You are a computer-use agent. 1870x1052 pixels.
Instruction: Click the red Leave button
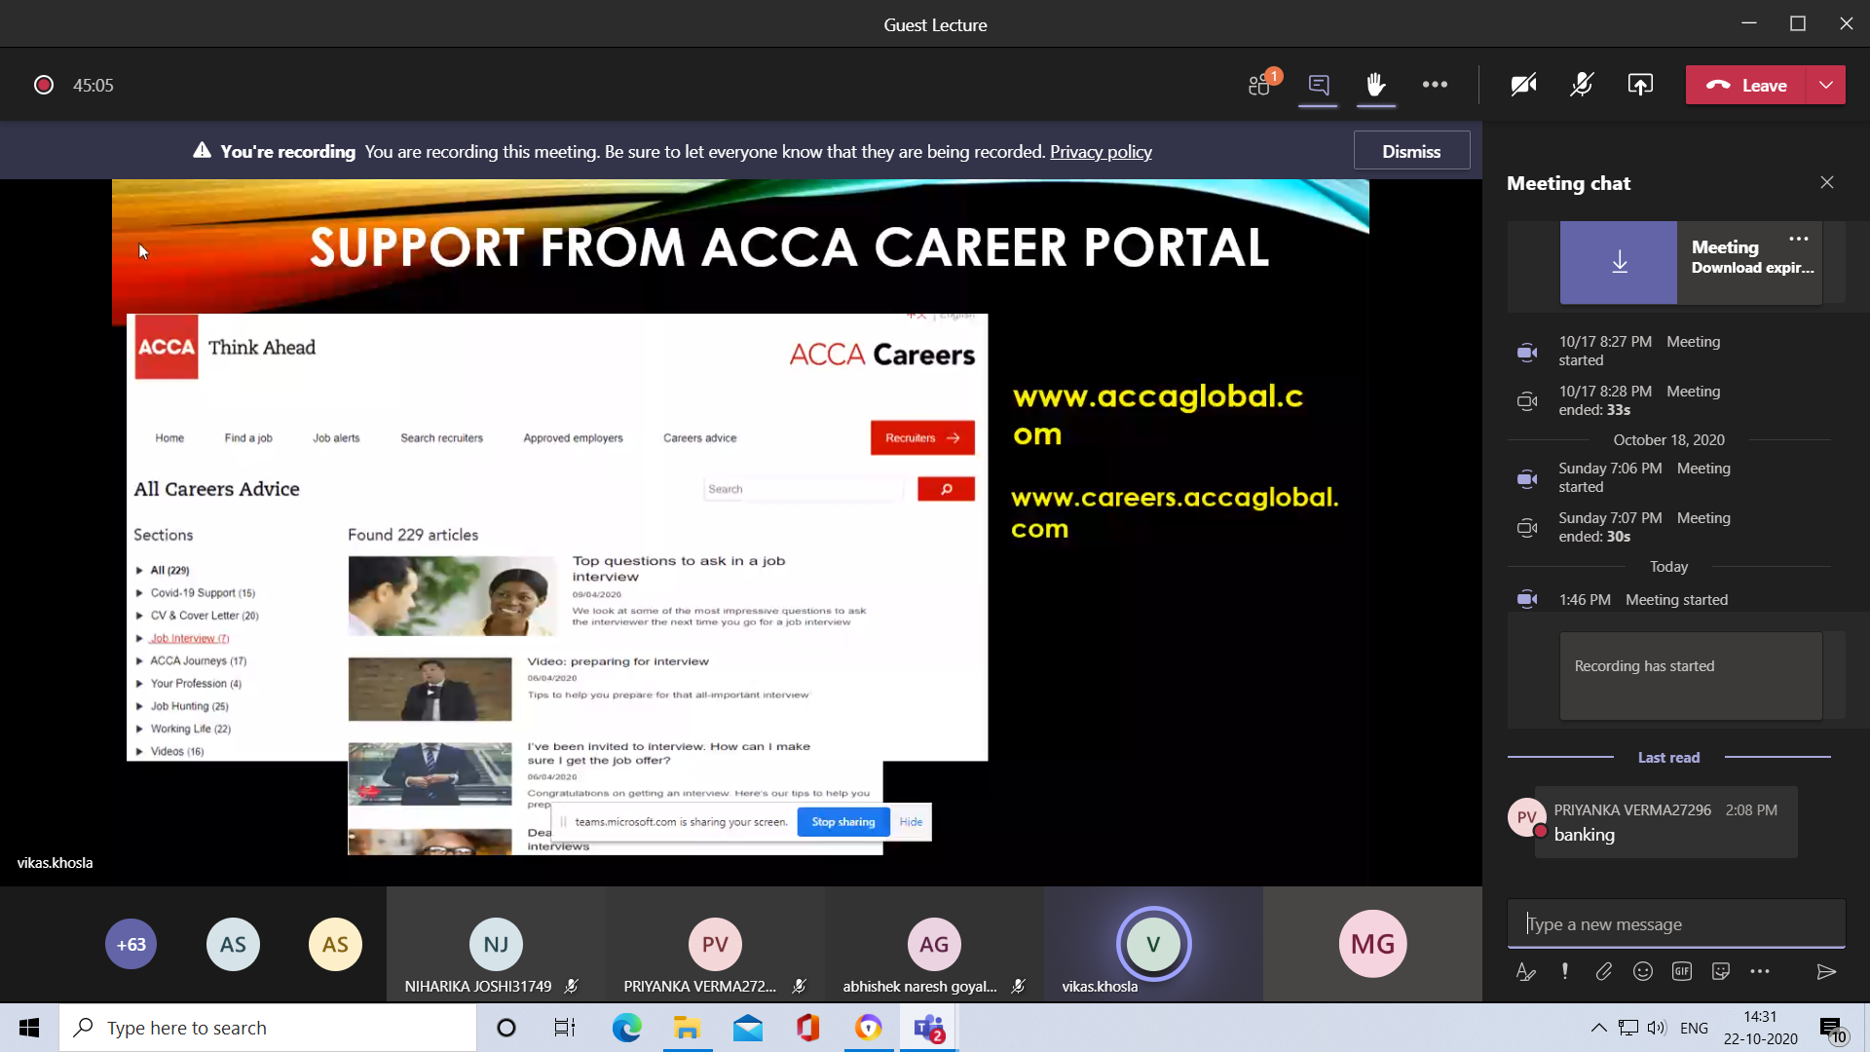[x=1746, y=85]
